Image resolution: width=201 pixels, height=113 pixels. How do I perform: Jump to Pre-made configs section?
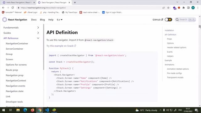coord(174,73)
